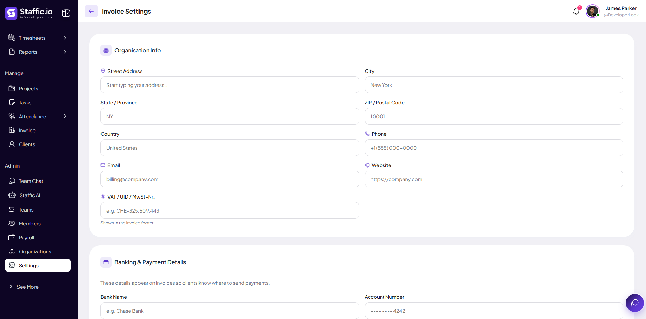
Task: Click the Reports document icon
Action: [x=12, y=52]
